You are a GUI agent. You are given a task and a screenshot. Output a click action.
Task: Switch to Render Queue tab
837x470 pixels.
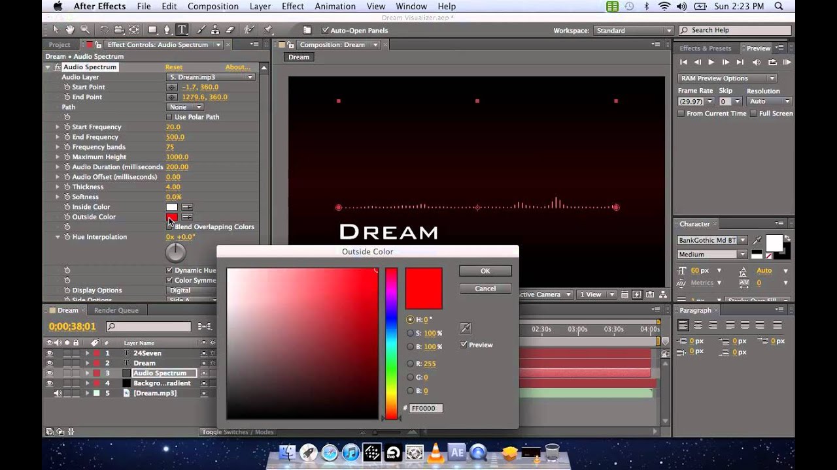116,310
